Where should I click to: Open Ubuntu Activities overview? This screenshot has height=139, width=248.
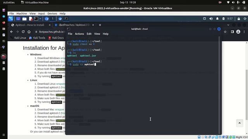coord(9,2)
